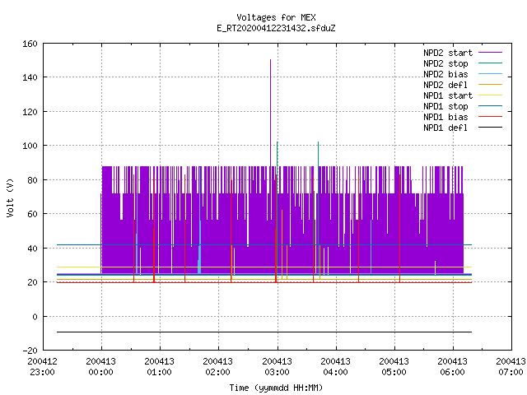Click the 80 y-axis tick label
Screen dimensions: 527x395
[x=32, y=180]
